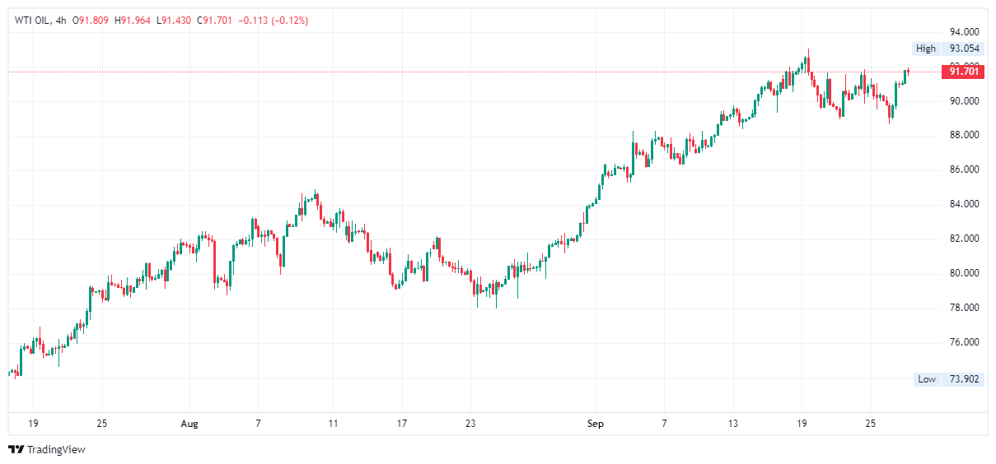The image size is (996, 464).
Task: Open the TradingView text link
Action: tap(55, 449)
